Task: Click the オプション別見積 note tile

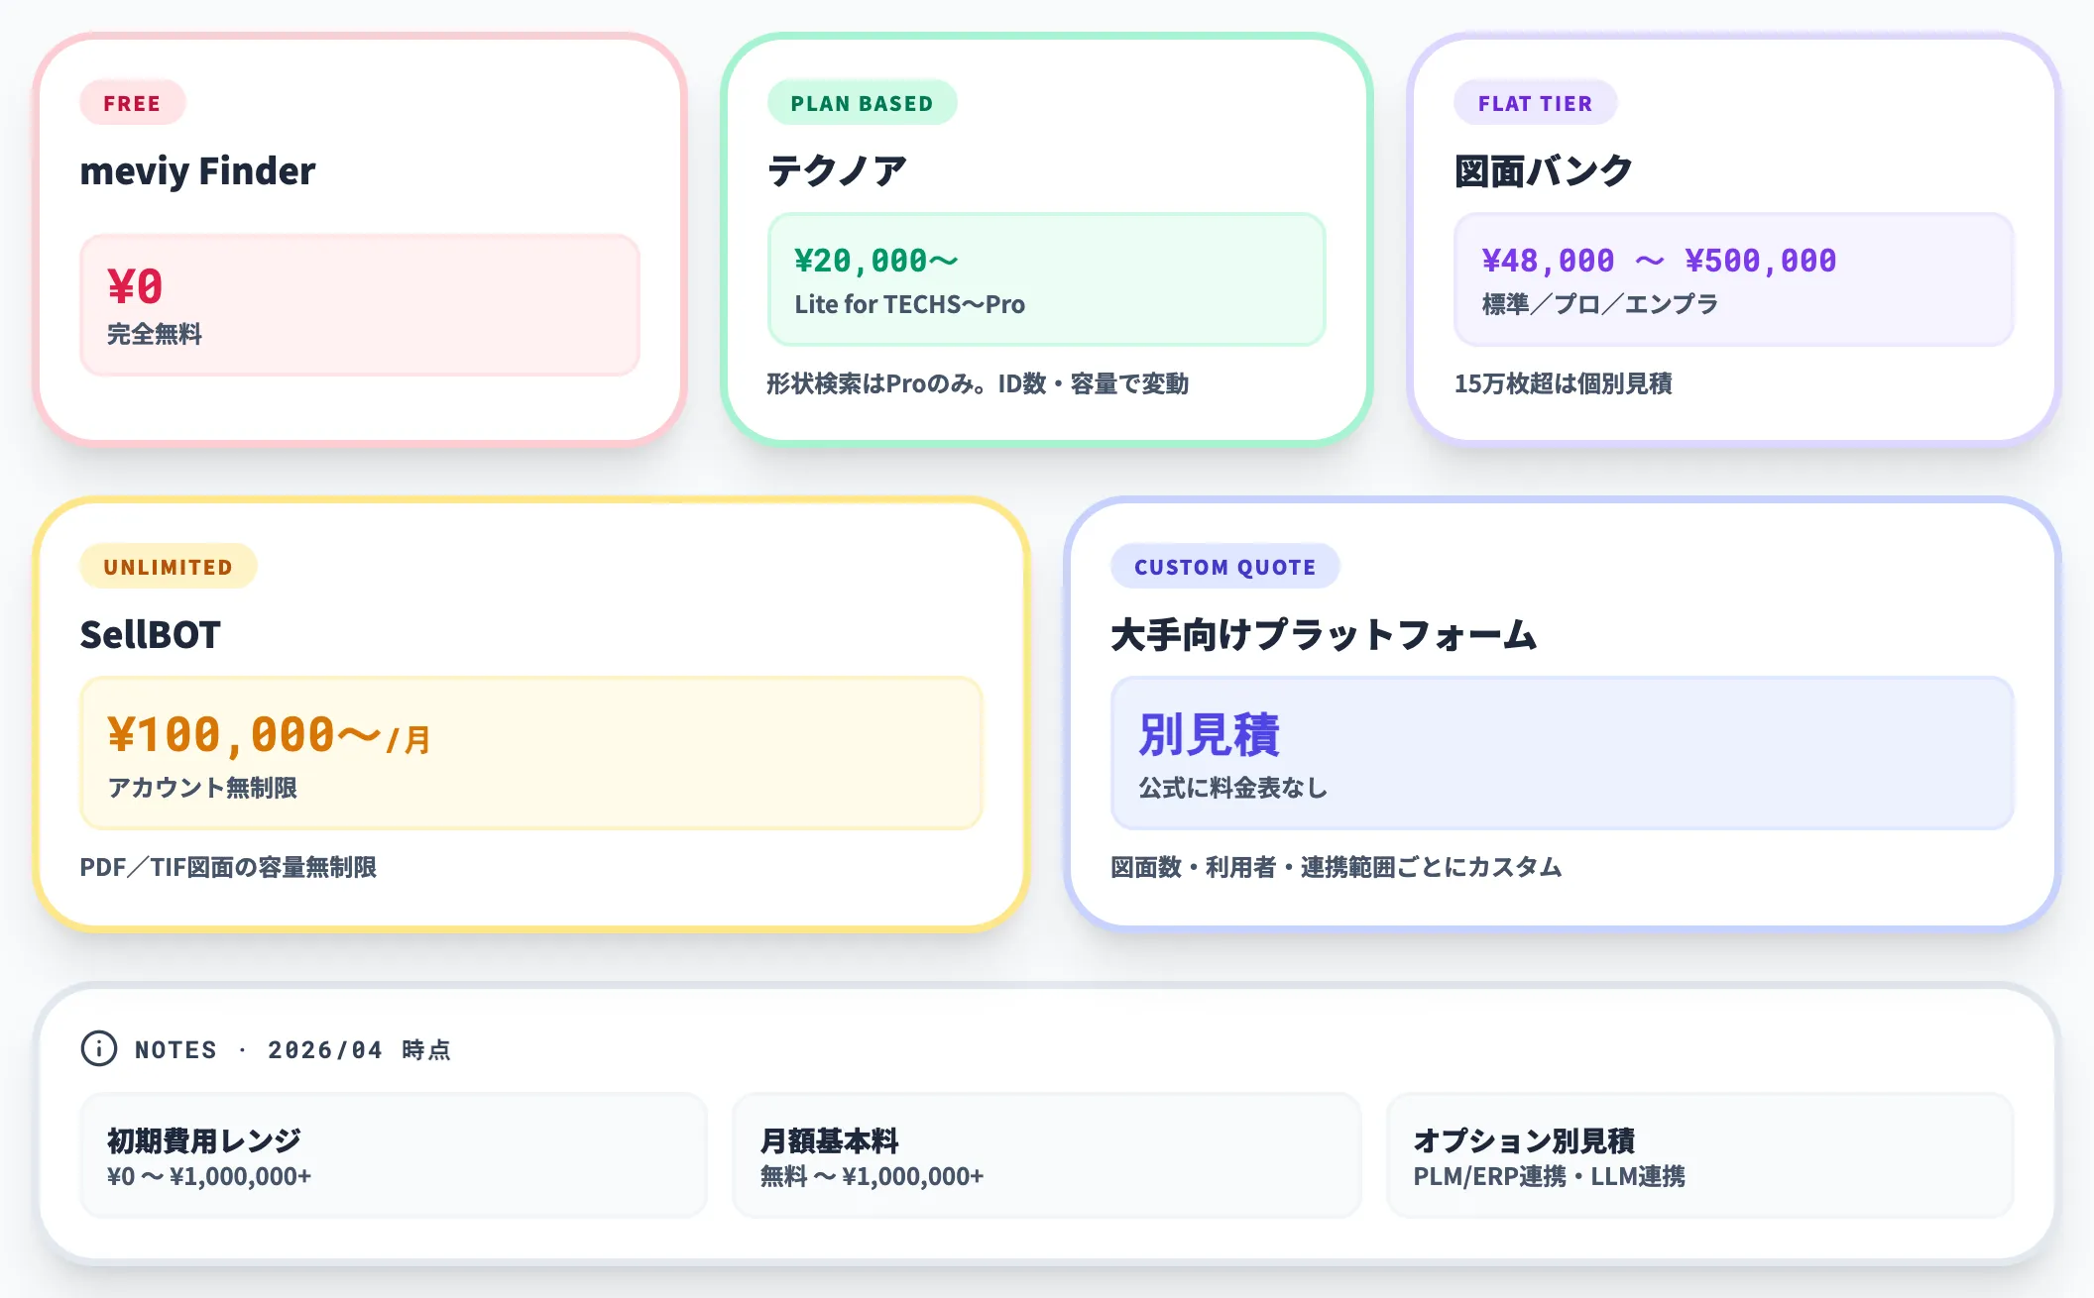Action: tap(1699, 1155)
